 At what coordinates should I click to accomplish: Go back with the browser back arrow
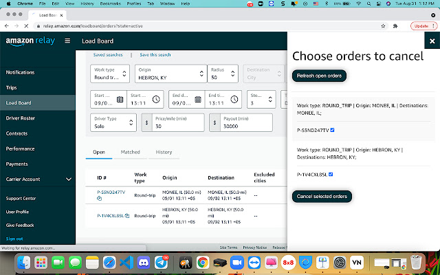[7, 26]
